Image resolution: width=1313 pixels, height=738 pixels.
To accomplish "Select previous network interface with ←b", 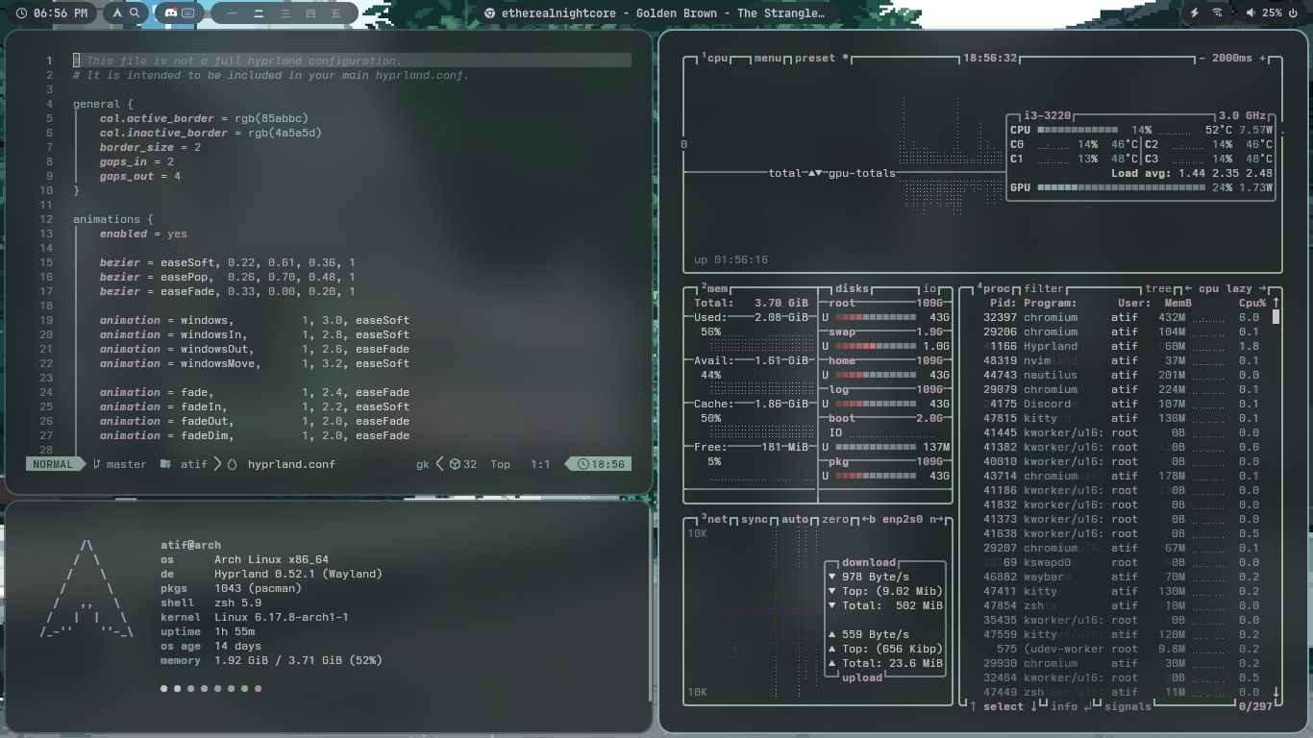I will pos(869,519).
